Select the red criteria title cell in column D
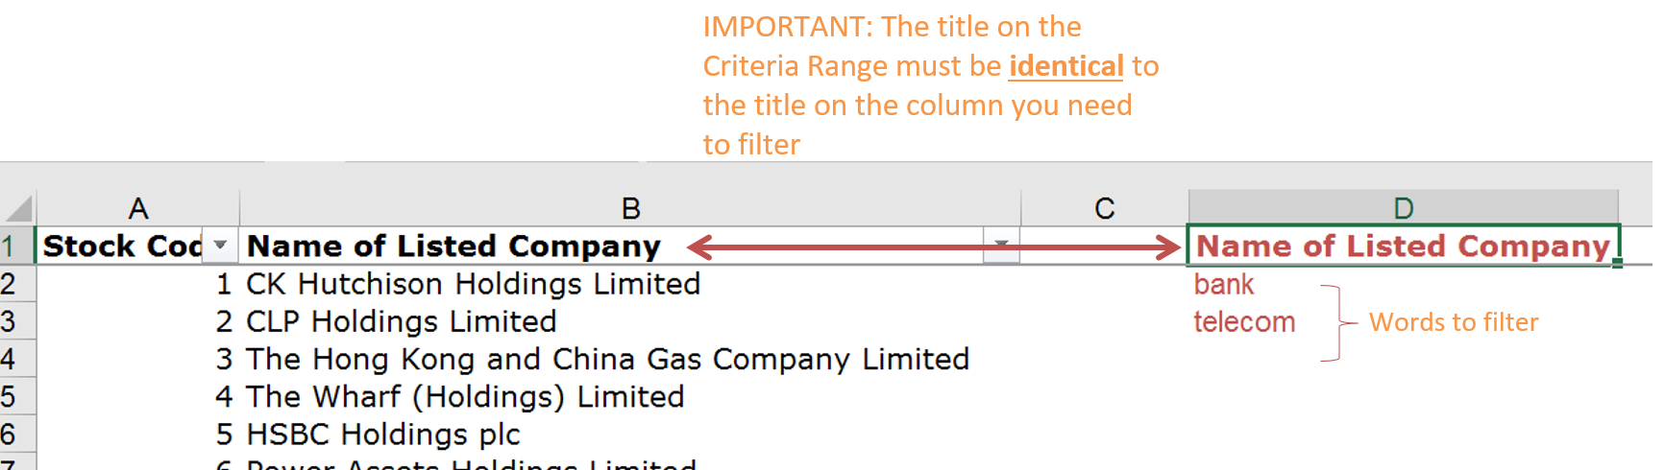This screenshot has width=1665, height=470. coord(1402,247)
